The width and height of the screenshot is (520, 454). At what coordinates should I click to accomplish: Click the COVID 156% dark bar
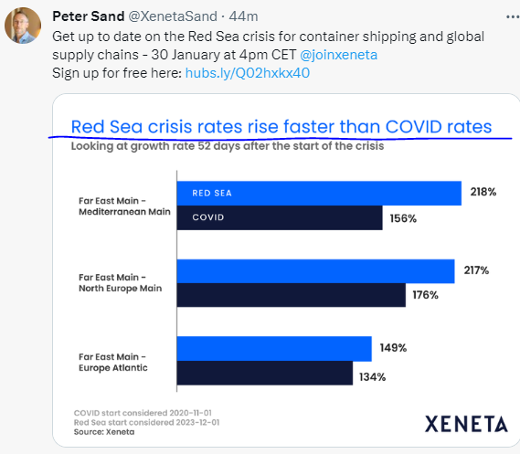[280, 217]
